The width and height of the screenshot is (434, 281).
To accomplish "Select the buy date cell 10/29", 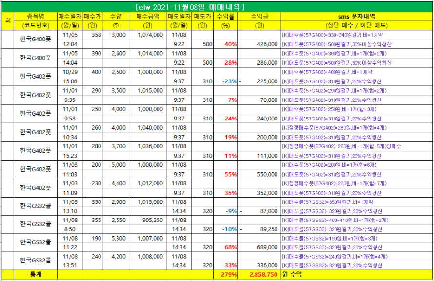I will click(x=70, y=72).
